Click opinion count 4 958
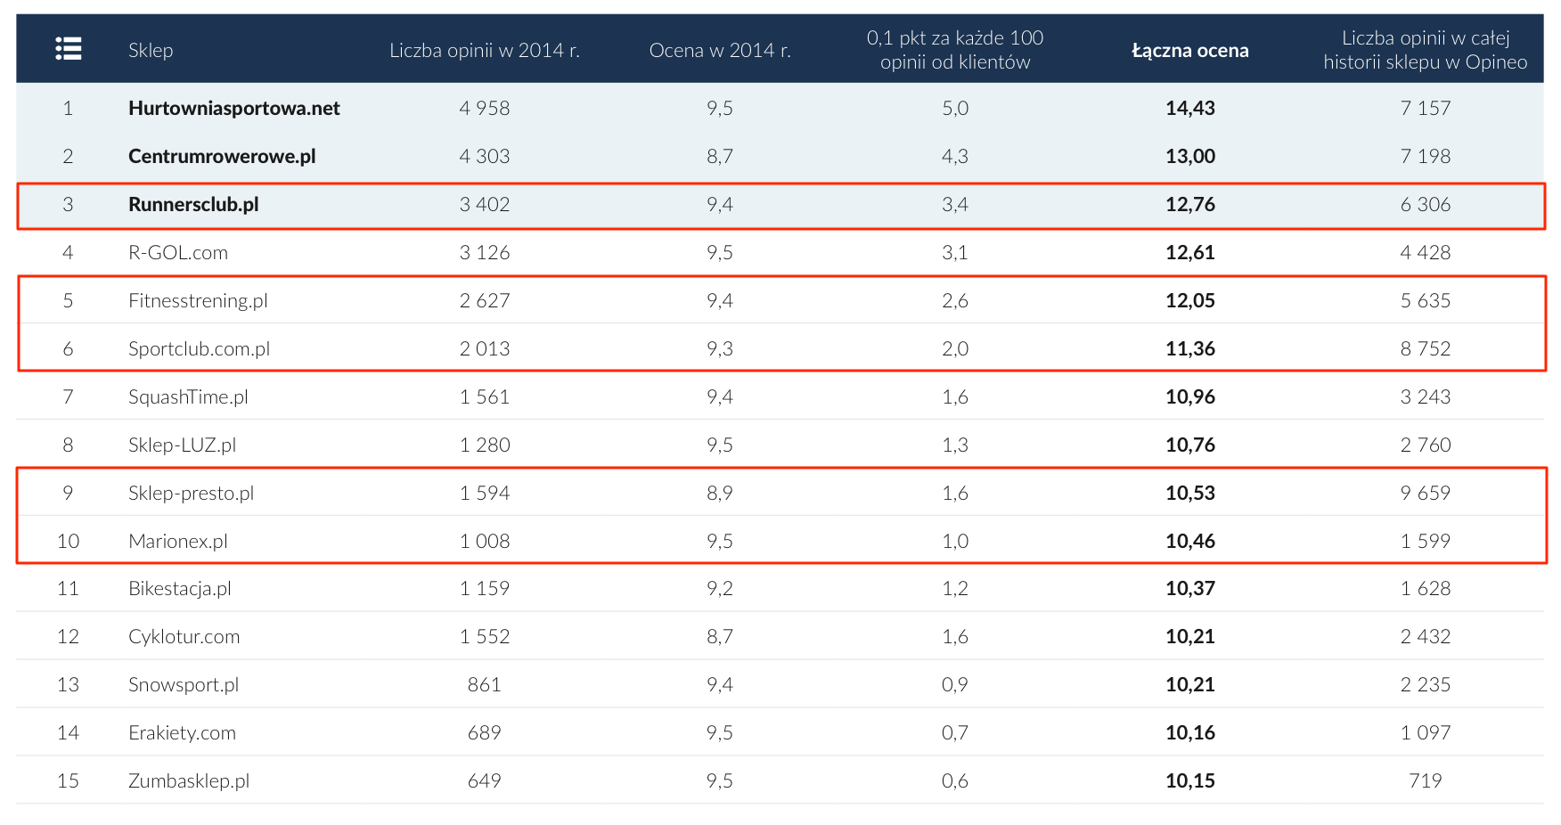 point(485,108)
